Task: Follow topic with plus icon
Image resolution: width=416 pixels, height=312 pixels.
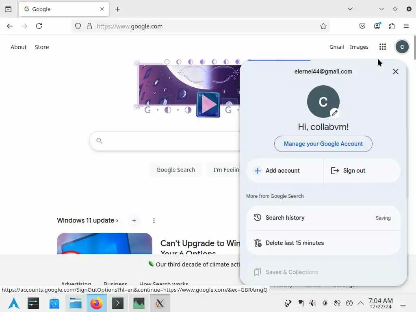Action: (x=134, y=221)
